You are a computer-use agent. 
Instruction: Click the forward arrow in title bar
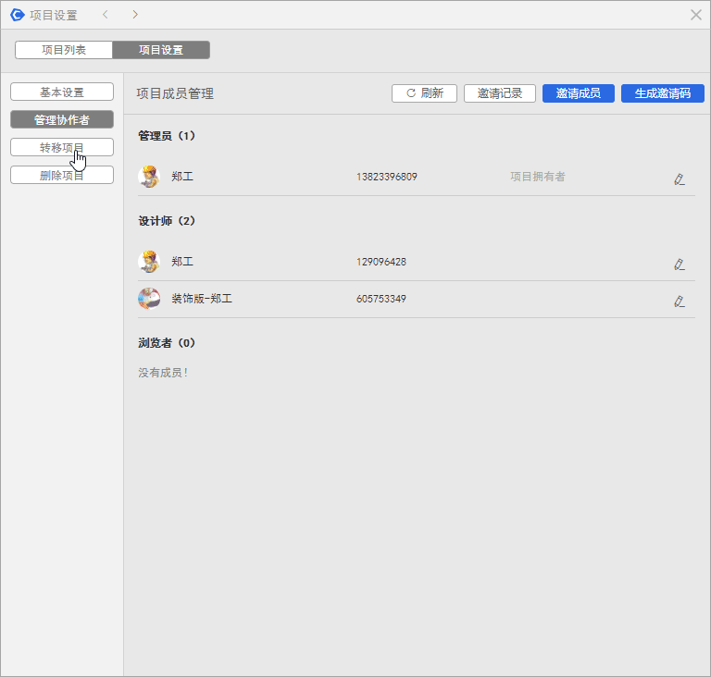pyautogui.click(x=135, y=15)
